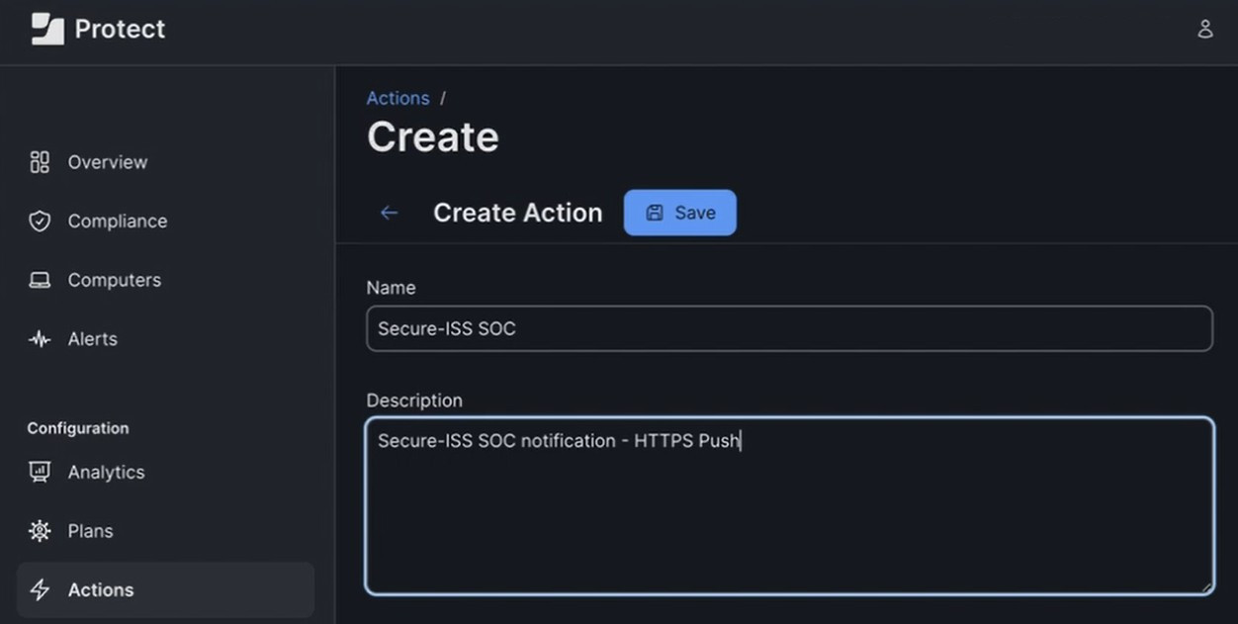
Task: Click the Create page title
Action: point(433,136)
